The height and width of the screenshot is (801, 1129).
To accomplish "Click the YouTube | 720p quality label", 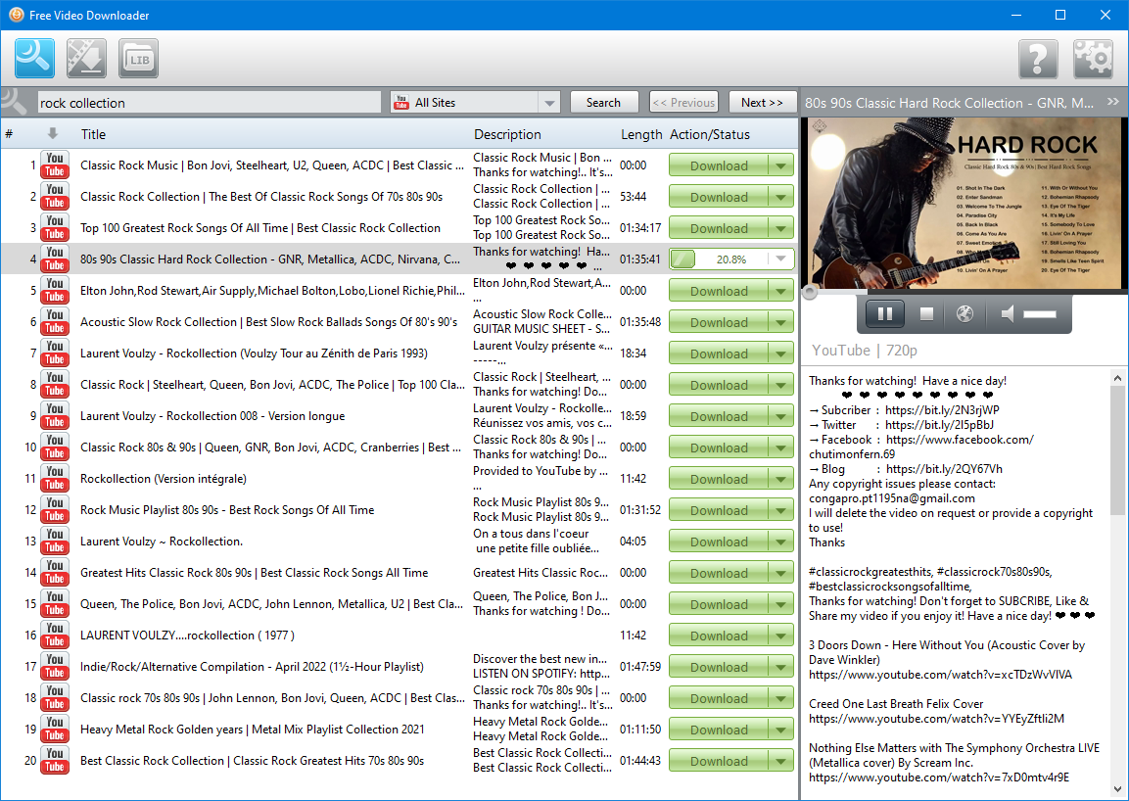I will coord(864,351).
